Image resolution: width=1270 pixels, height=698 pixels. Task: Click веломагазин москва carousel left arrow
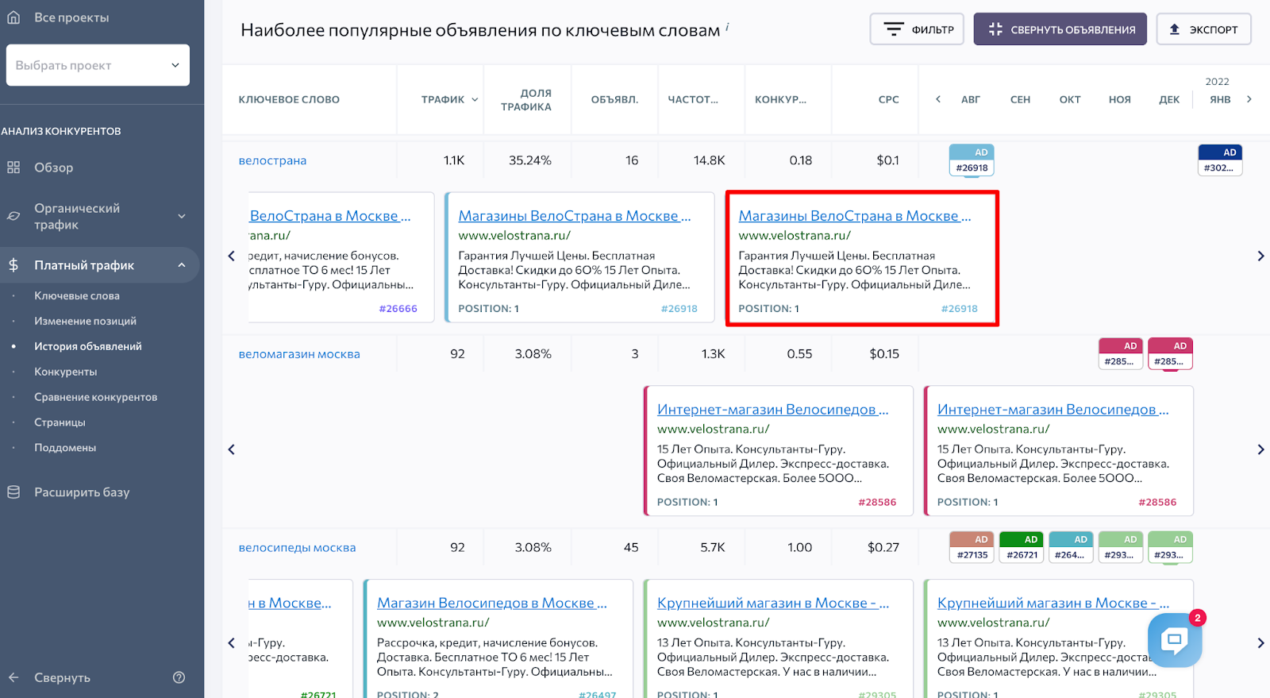tap(232, 449)
